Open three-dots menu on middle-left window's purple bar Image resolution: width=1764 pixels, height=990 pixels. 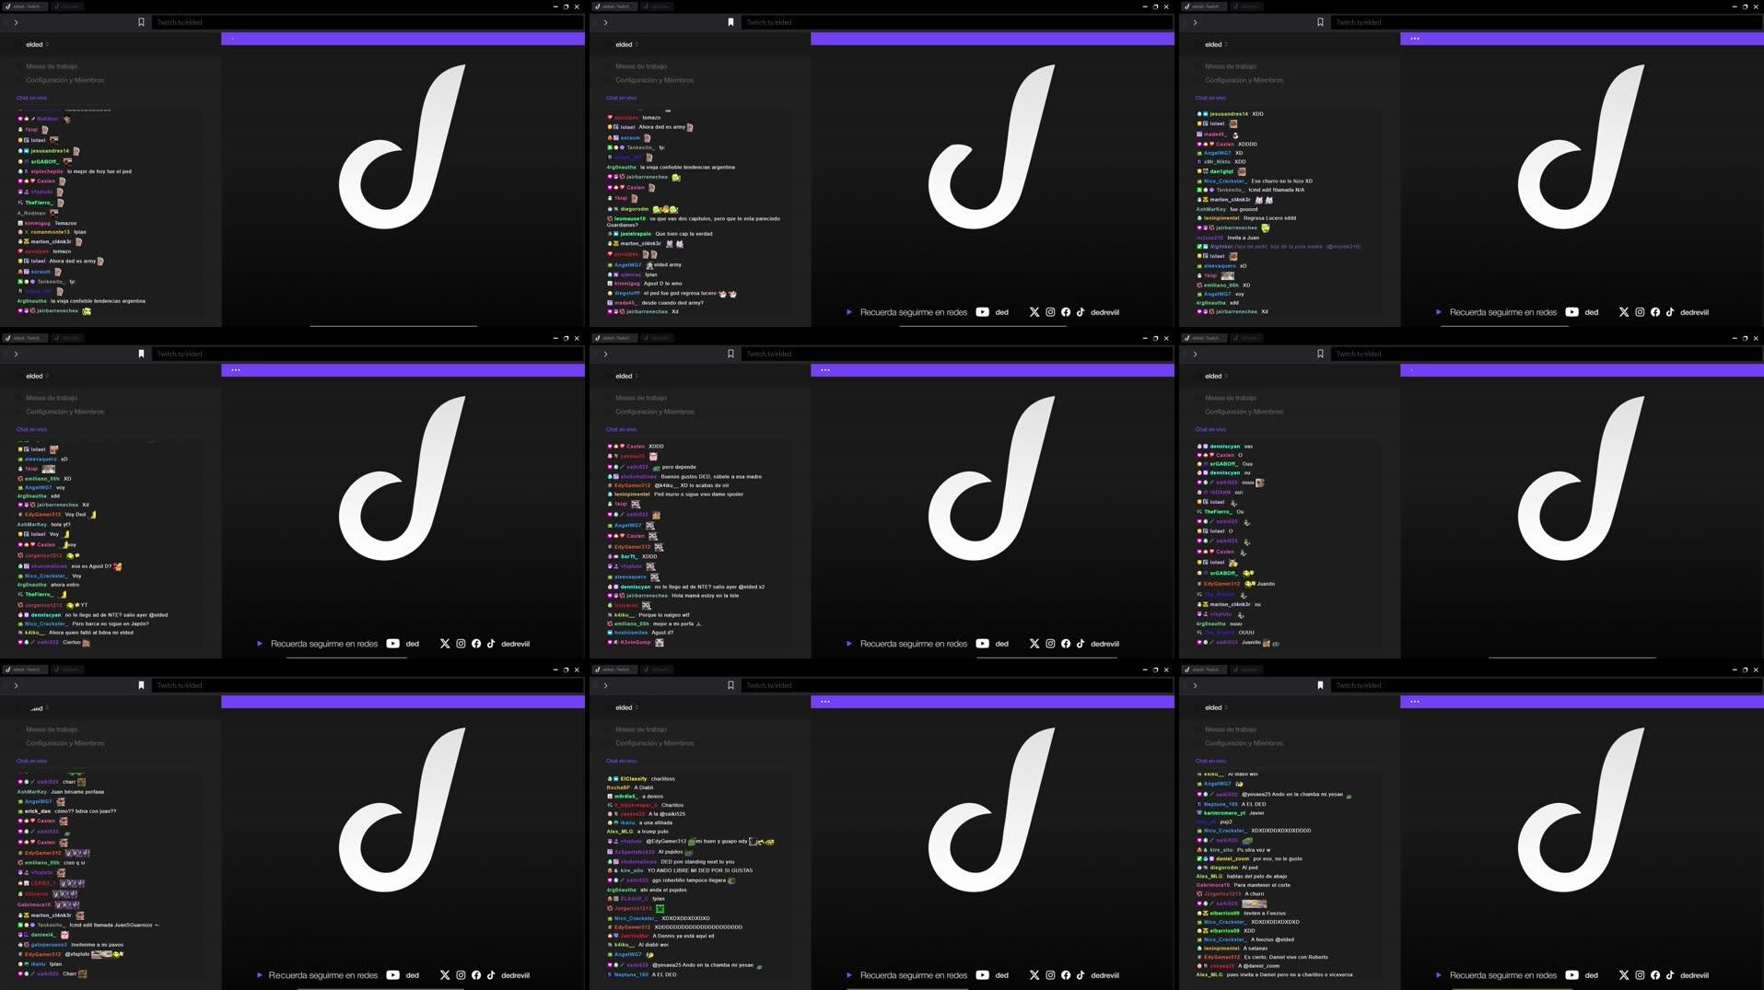236,370
